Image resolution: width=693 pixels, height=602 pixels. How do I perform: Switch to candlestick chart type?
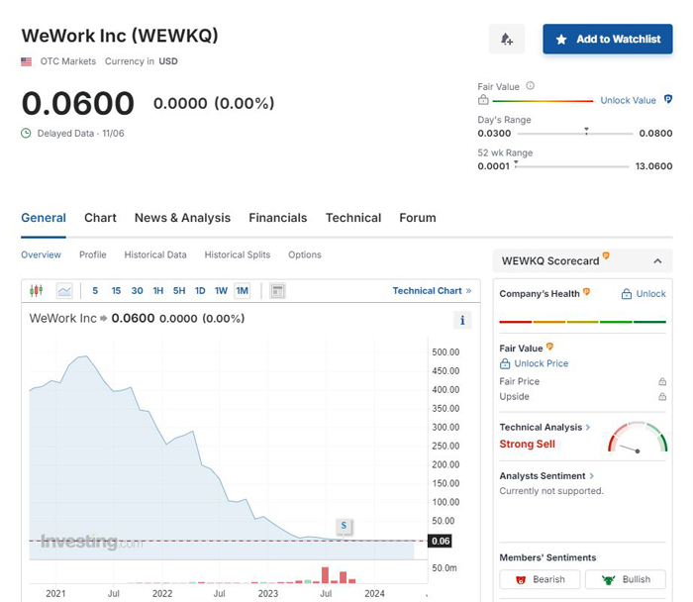tap(37, 290)
